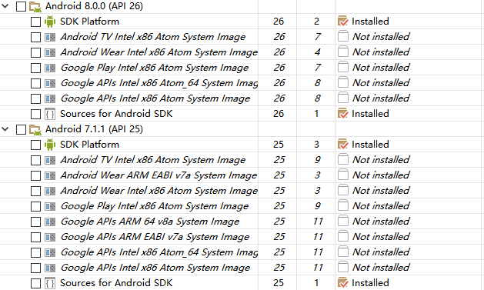Image resolution: width=484 pixels, height=290 pixels.
Task: Click Android robot icon of API 26 SDK Platform
Action: click(x=50, y=22)
